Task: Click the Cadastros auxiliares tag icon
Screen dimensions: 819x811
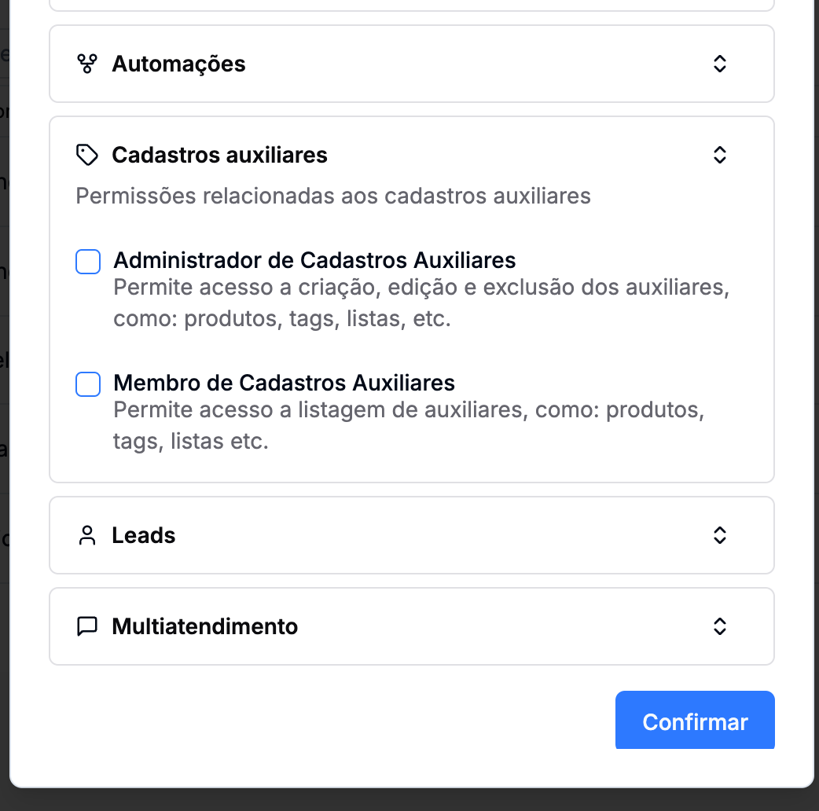Action: coord(86,155)
